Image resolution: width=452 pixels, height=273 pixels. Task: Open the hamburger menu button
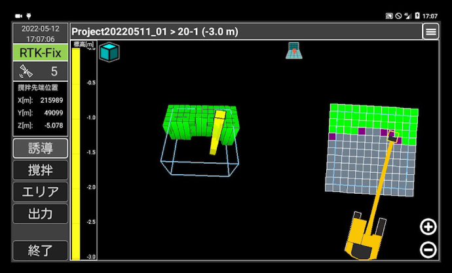(430, 31)
